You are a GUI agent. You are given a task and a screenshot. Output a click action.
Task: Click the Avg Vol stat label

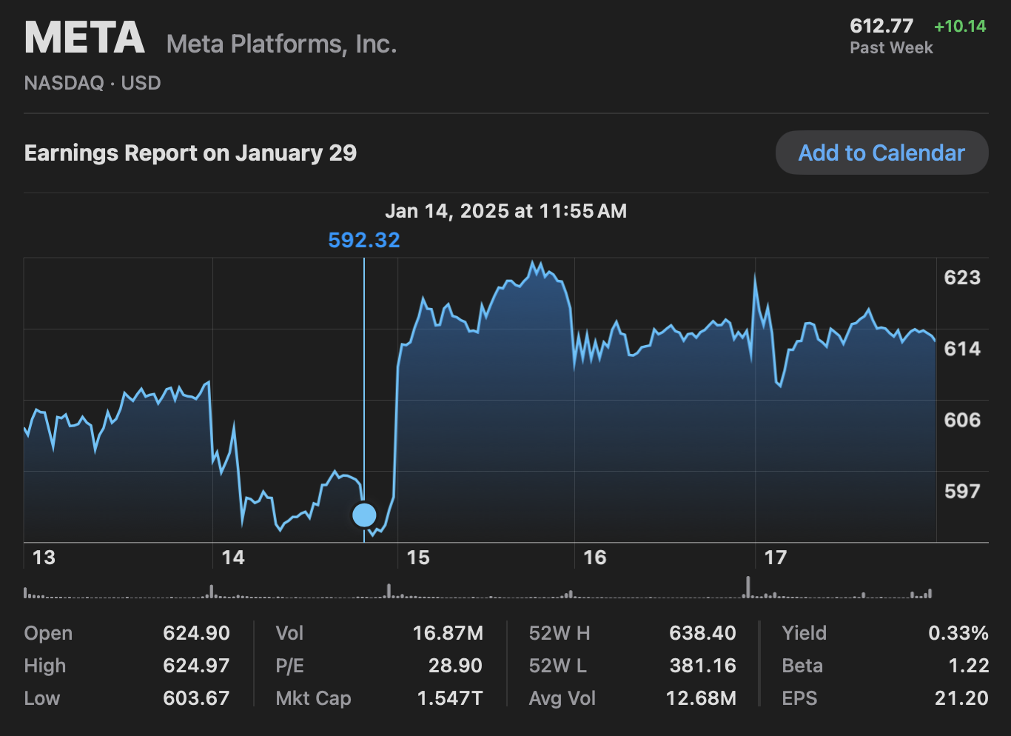point(562,698)
